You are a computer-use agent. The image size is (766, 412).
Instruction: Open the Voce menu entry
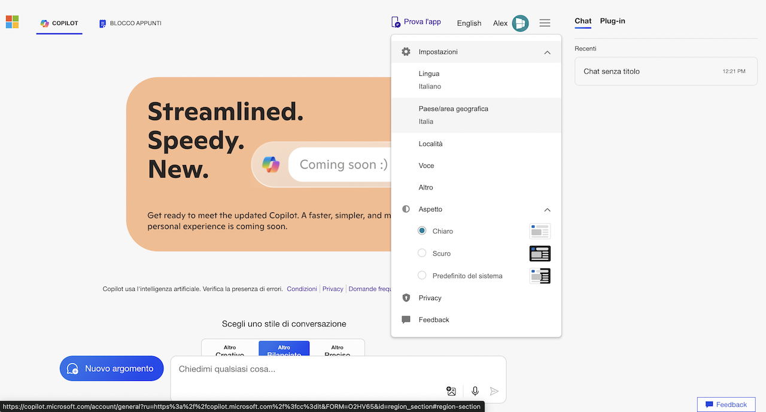(476, 166)
